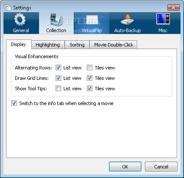184x178 pixels.
Task: Click the Settings window title text
Action: tap(22, 8)
